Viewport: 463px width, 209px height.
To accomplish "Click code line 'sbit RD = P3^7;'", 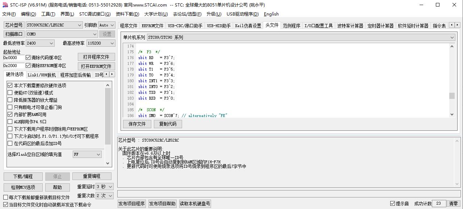I will click(157, 58).
